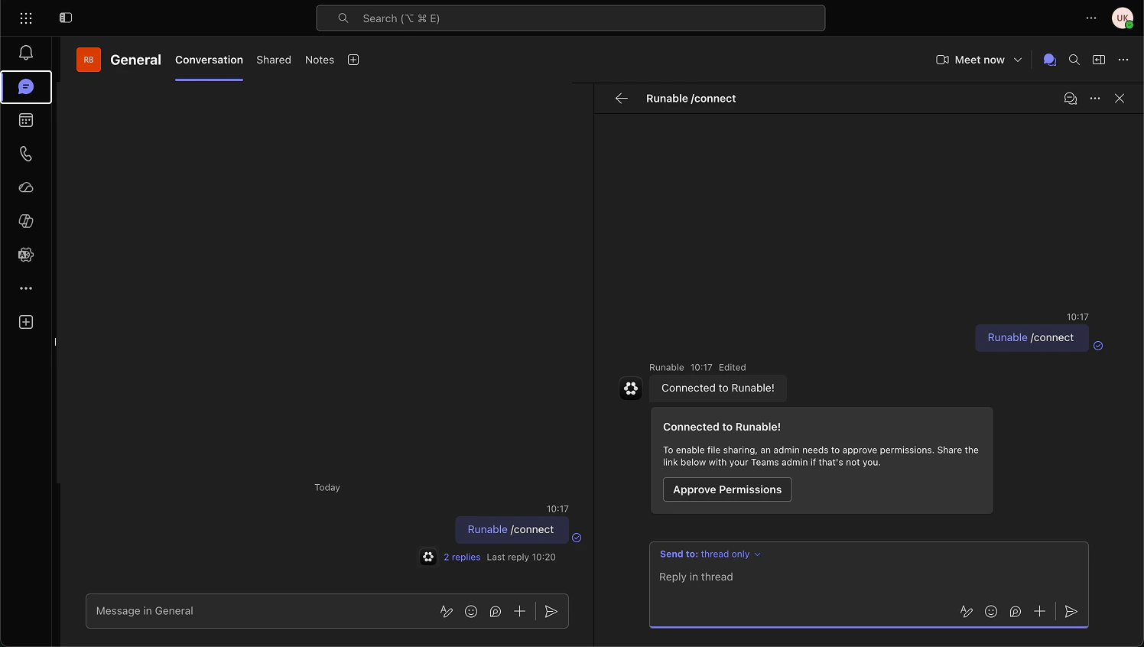Search within the General channel
1144x647 pixels.
(x=1074, y=60)
